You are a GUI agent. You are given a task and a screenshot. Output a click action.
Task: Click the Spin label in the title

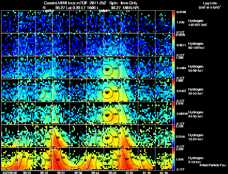pos(113,3)
